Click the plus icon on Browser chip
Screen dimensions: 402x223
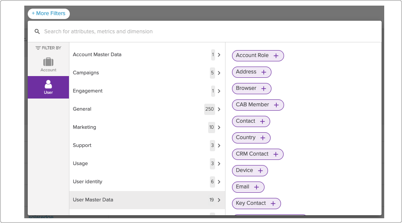(264, 89)
